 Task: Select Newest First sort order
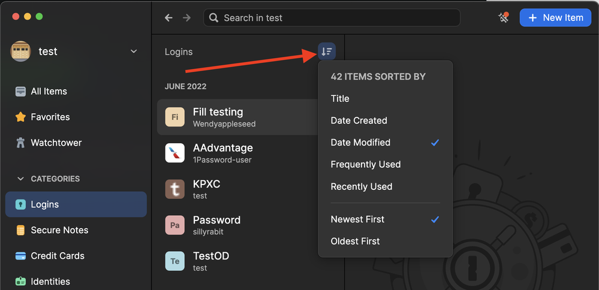(x=358, y=219)
